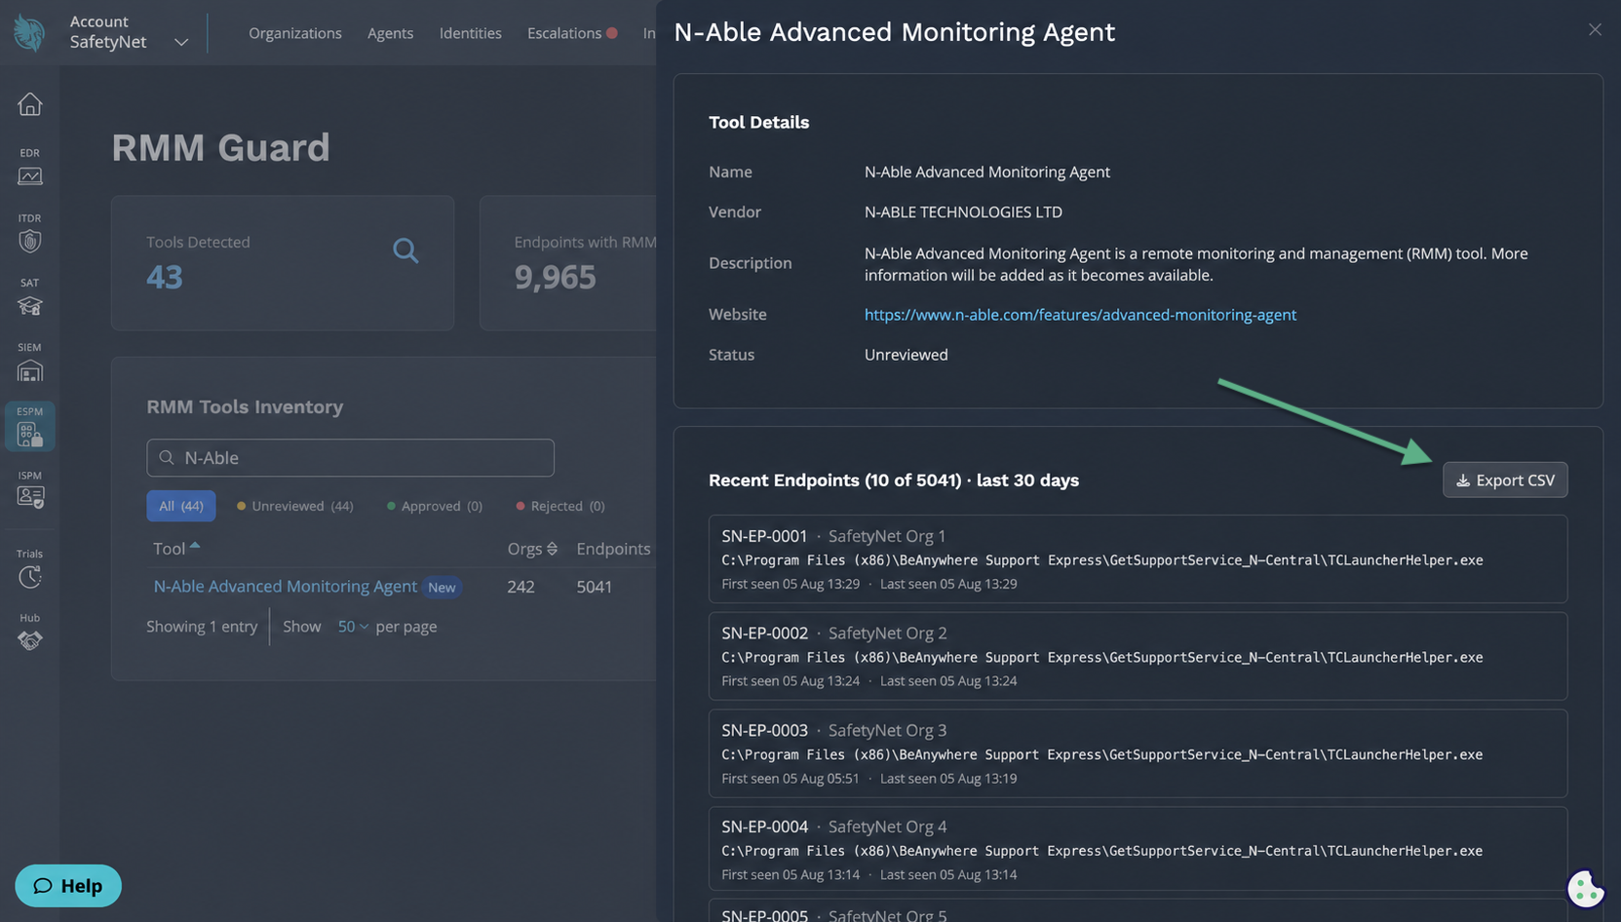Open the 50 per page dropdown
Viewport: 1621px width, 922px height.
click(353, 627)
